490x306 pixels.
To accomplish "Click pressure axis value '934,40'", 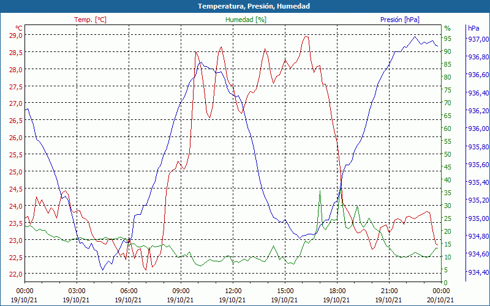I will click(x=477, y=272).
